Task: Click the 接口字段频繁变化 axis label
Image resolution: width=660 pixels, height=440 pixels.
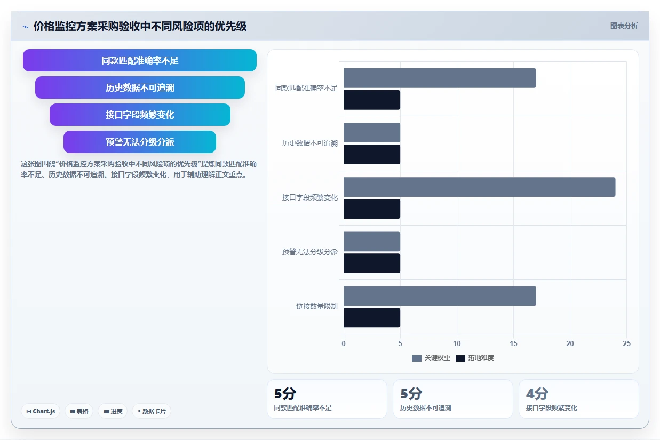Action: click(x=310, y=197)
